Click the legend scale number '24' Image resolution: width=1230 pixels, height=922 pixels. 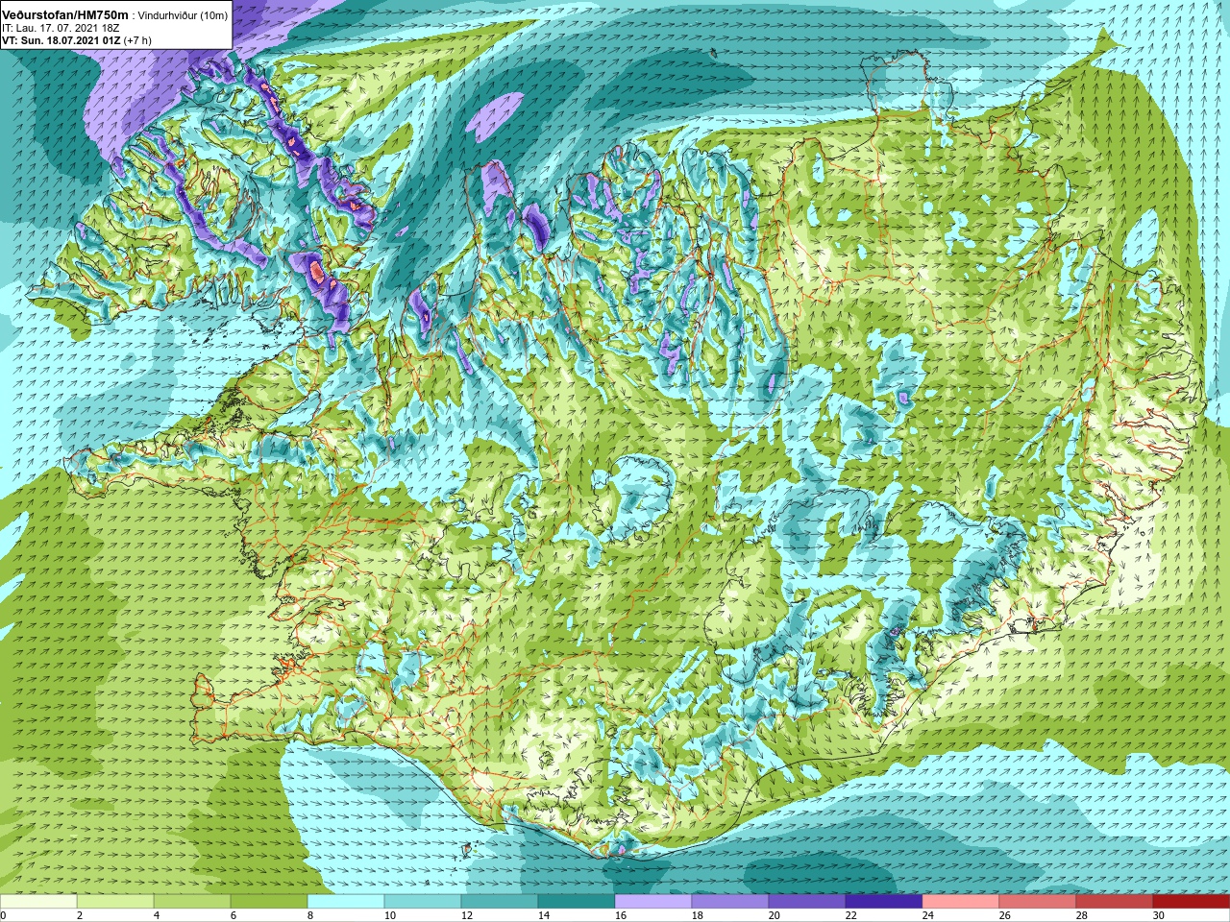click(x=928, y=915)
